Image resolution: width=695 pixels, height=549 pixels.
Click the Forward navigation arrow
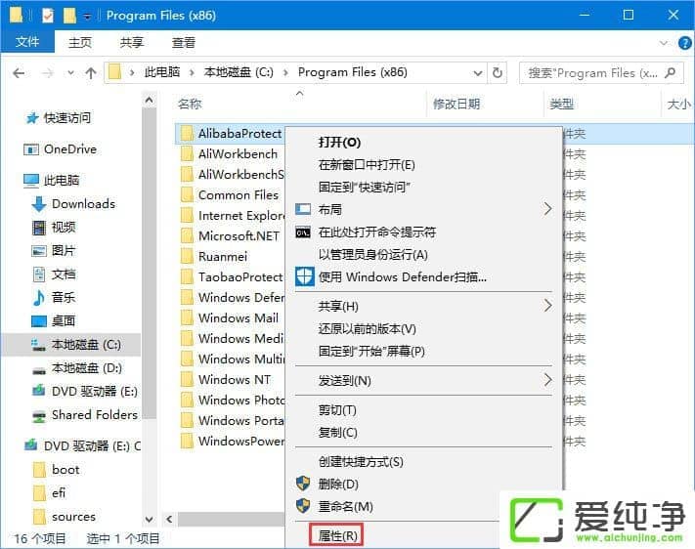(x=47, y=73)
